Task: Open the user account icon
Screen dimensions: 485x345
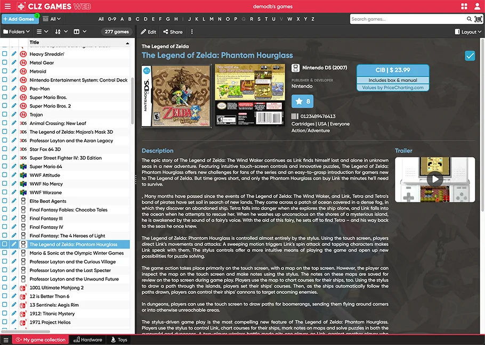Action: point(477,6)
